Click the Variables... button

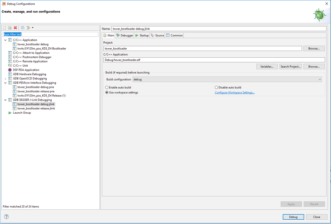[267, 67]
